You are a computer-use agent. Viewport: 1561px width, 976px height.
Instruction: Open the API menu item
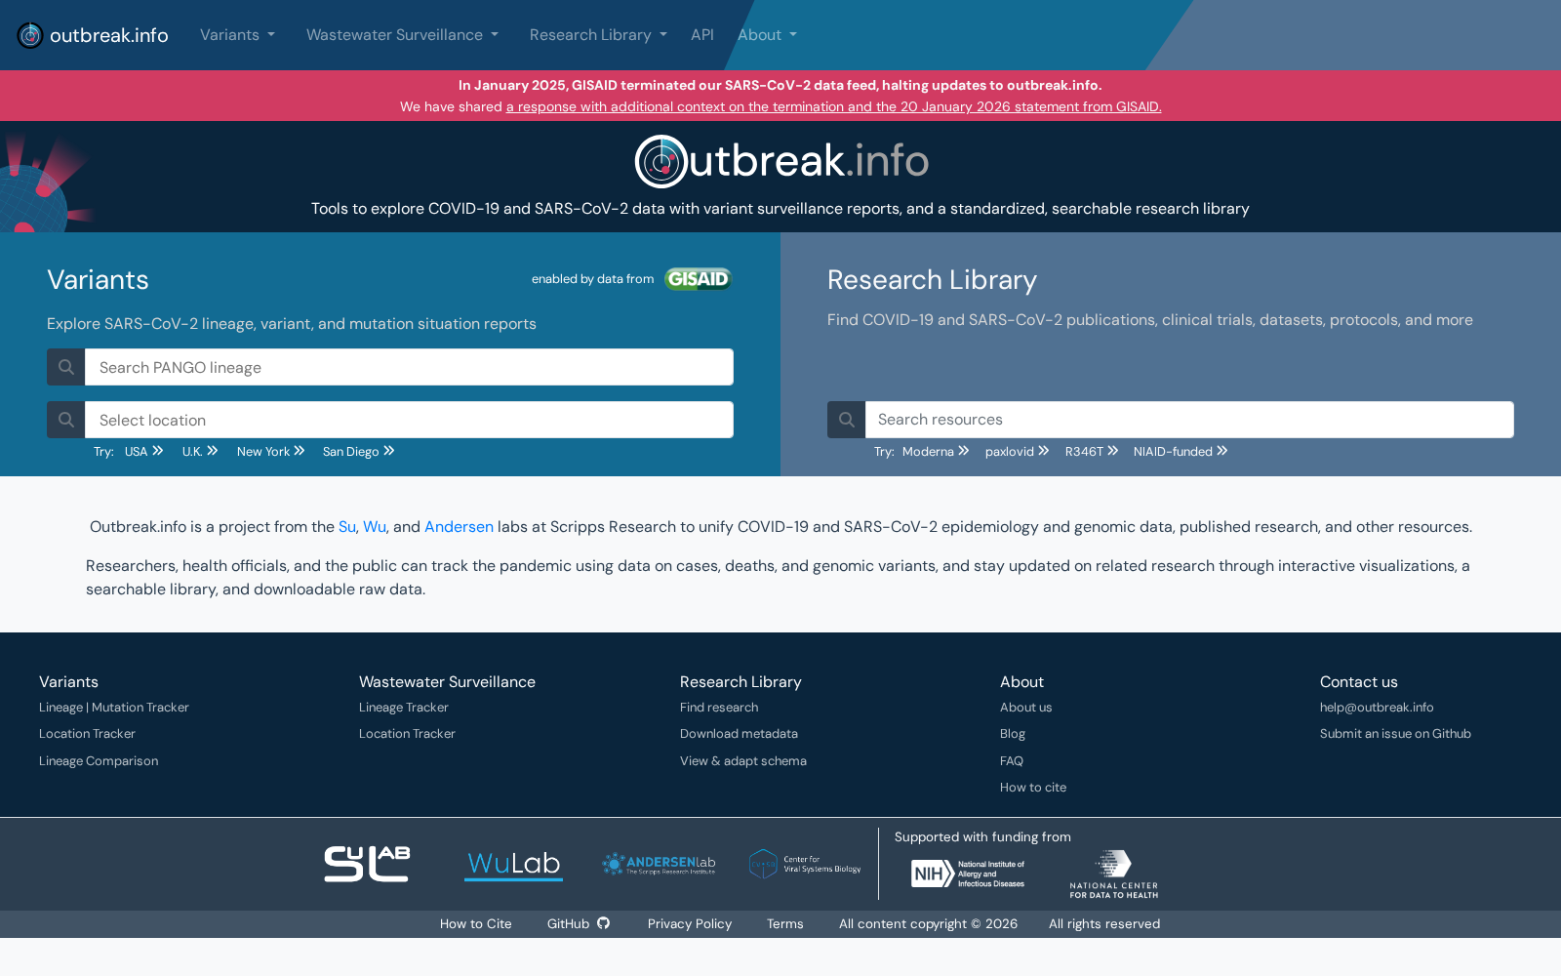click(x=702, y=35)
